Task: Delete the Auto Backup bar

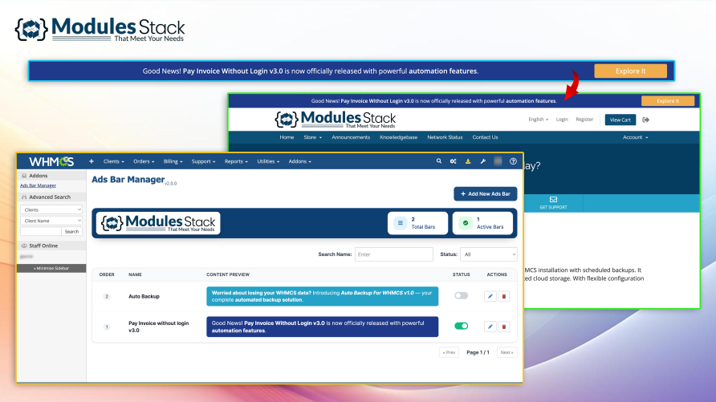Action: click(x=503, y=296)
